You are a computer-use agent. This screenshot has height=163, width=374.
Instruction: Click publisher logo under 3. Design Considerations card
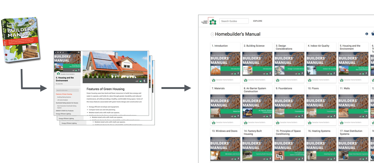[x=278, y=80]
